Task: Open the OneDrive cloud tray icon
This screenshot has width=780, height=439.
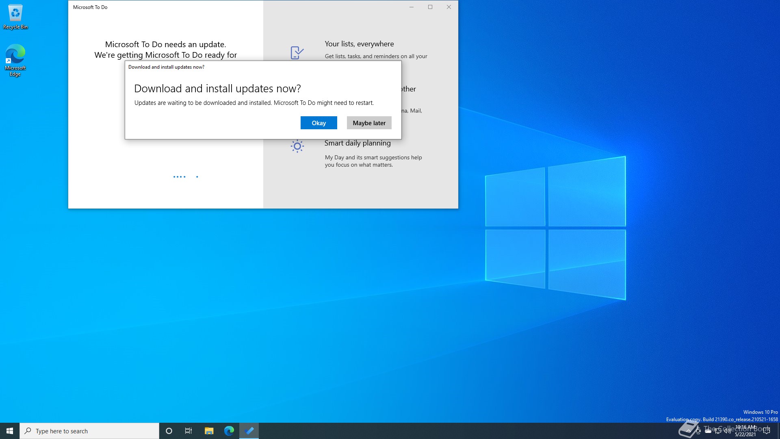Action: 708,431
